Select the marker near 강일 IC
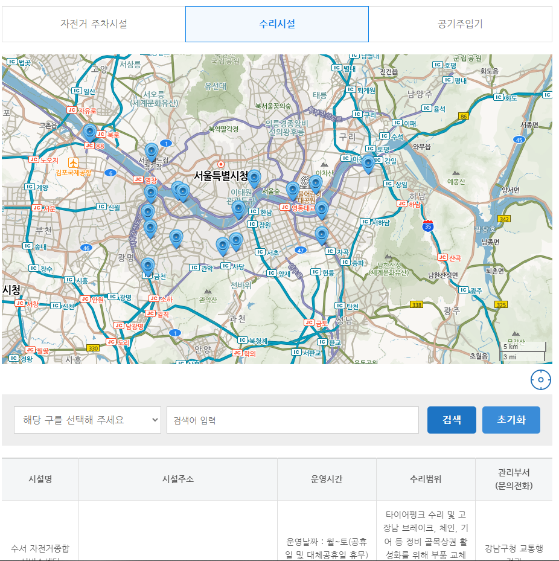Viewport: 559px width, 561px height. (x=368, y=162)
